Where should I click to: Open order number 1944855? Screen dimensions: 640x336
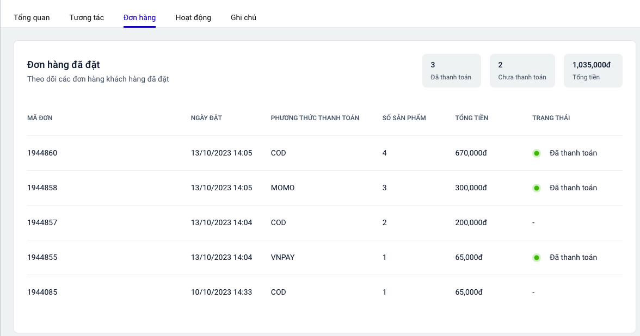[x=42, y=258]
